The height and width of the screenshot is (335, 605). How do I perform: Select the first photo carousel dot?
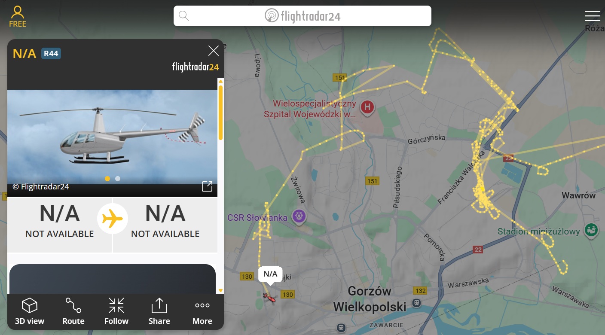click(107, 179)
